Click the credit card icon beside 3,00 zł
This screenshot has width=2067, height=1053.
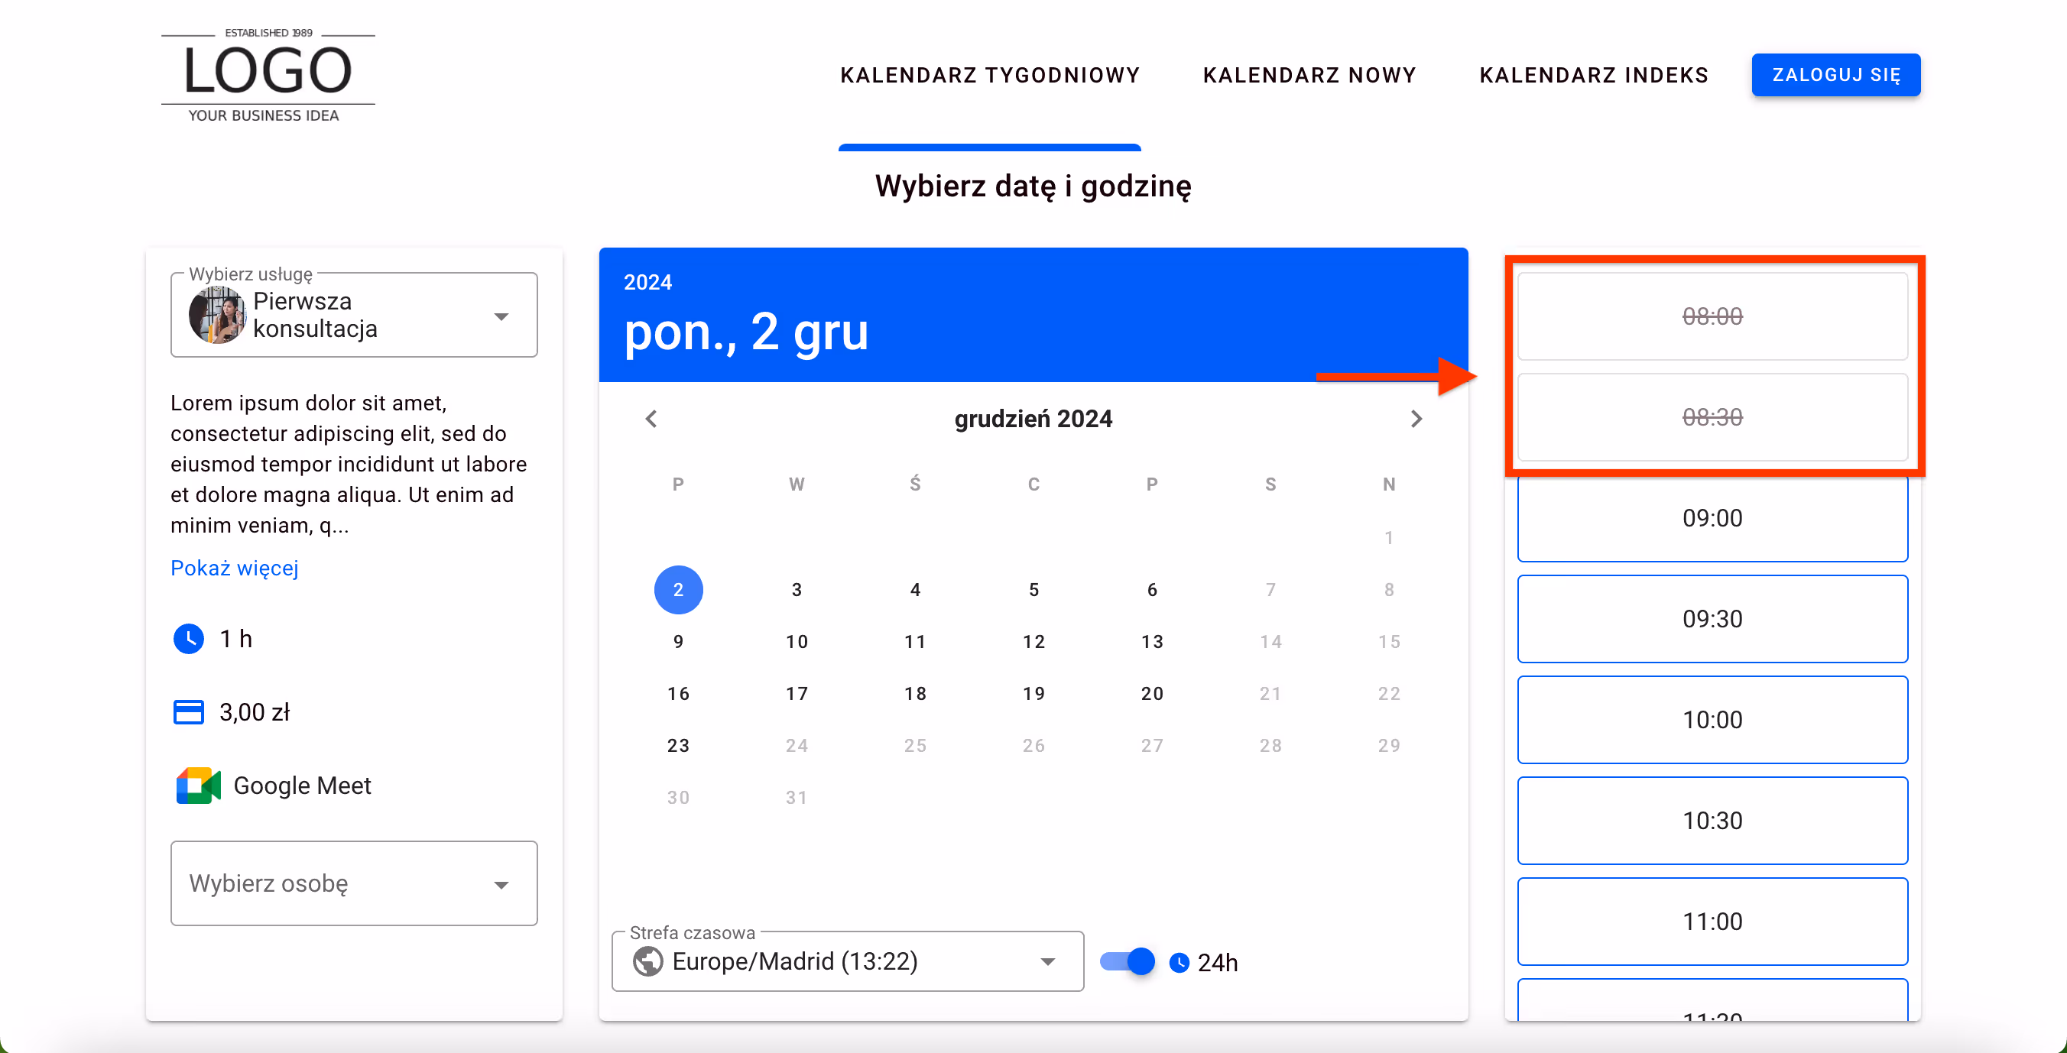[189, 712]
